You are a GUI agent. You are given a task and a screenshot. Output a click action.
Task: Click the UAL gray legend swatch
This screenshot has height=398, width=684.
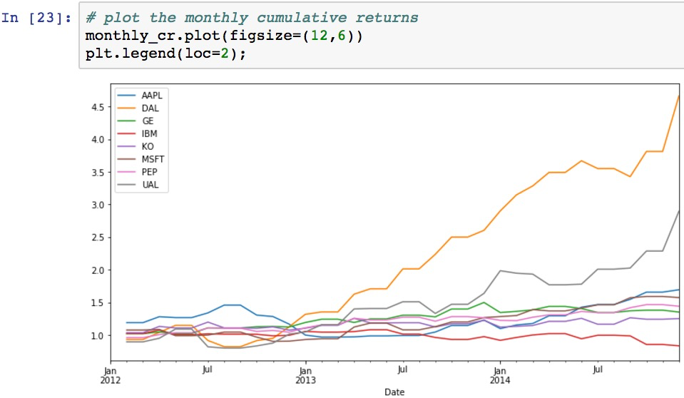pos(127,185)
